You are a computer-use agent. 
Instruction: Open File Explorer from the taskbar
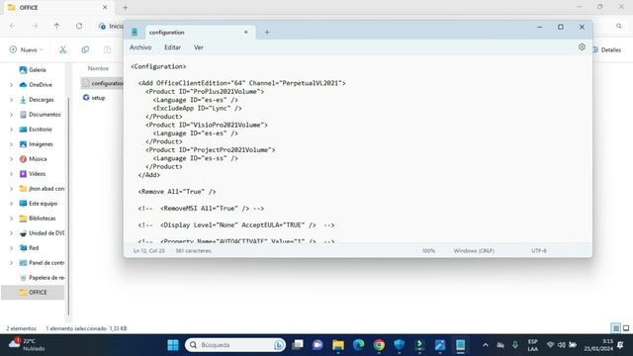(338, 345)
